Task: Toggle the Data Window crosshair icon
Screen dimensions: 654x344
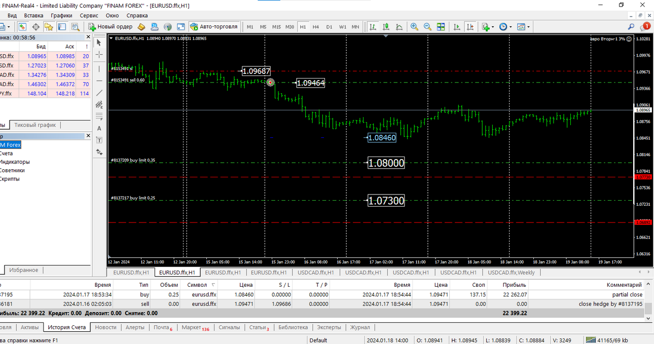Action: click(x=36, y=27)
